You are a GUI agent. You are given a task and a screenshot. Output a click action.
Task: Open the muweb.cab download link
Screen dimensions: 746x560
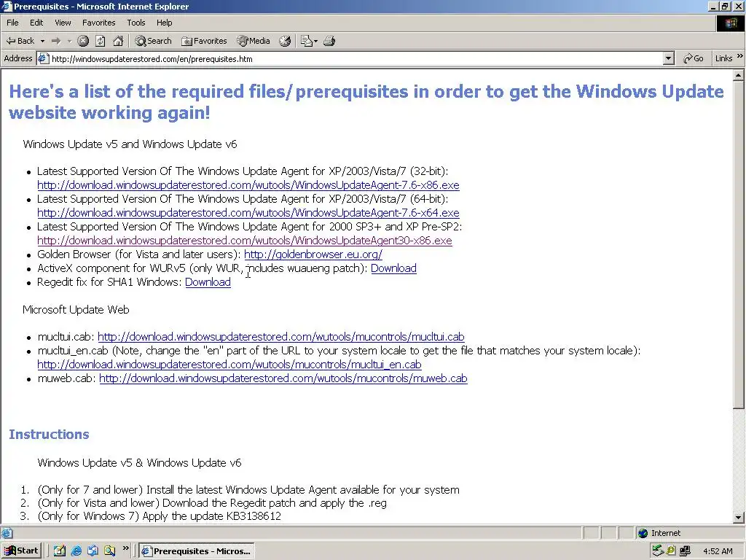[283, 378]
